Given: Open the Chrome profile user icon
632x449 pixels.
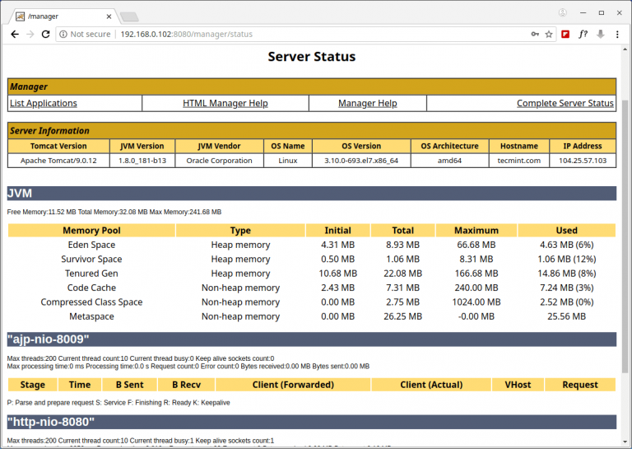Looking at the screenshot, I should point(563,13).
